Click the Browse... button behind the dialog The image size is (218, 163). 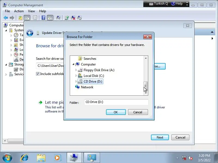tap(160, 66)
